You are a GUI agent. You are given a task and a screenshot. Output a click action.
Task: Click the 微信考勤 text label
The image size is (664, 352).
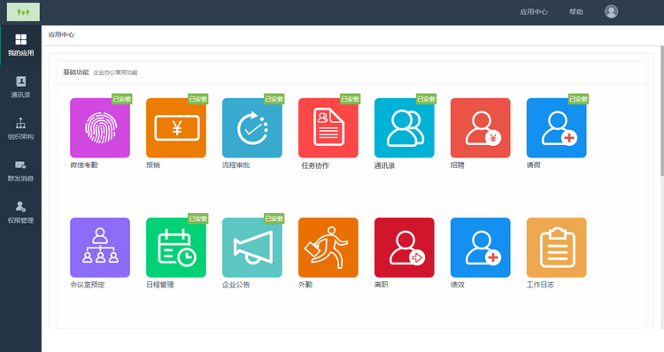[x=84, y=165]
